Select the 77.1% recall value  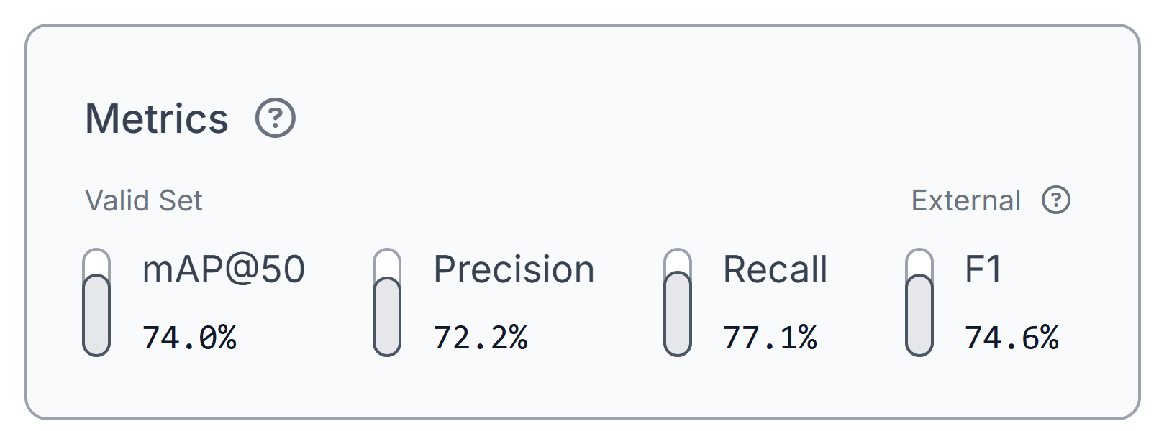pyautogui.click(x=770, y=338)
